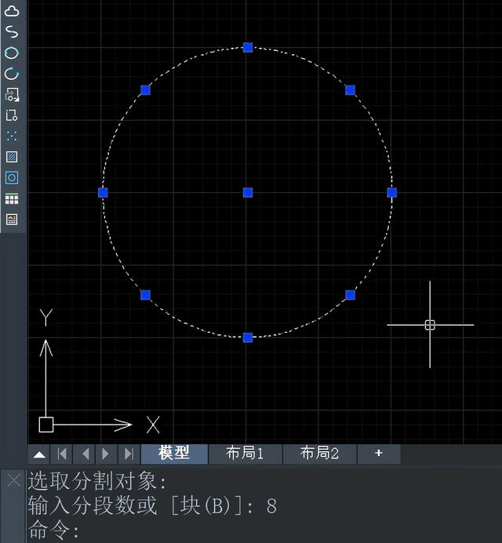Select the Spline curve tool

point(12,32)
